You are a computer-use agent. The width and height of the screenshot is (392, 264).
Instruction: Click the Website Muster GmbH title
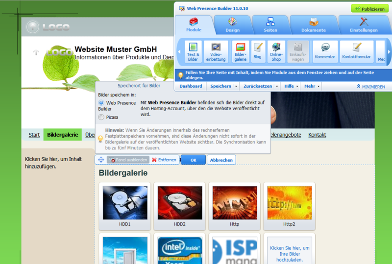pyautogui.click(x=116, y=49)
